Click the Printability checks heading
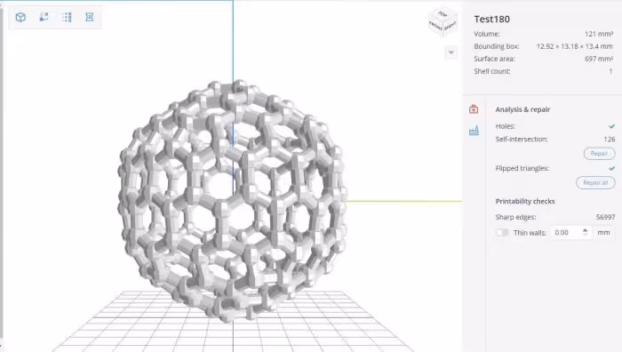 tap(525, 201)
